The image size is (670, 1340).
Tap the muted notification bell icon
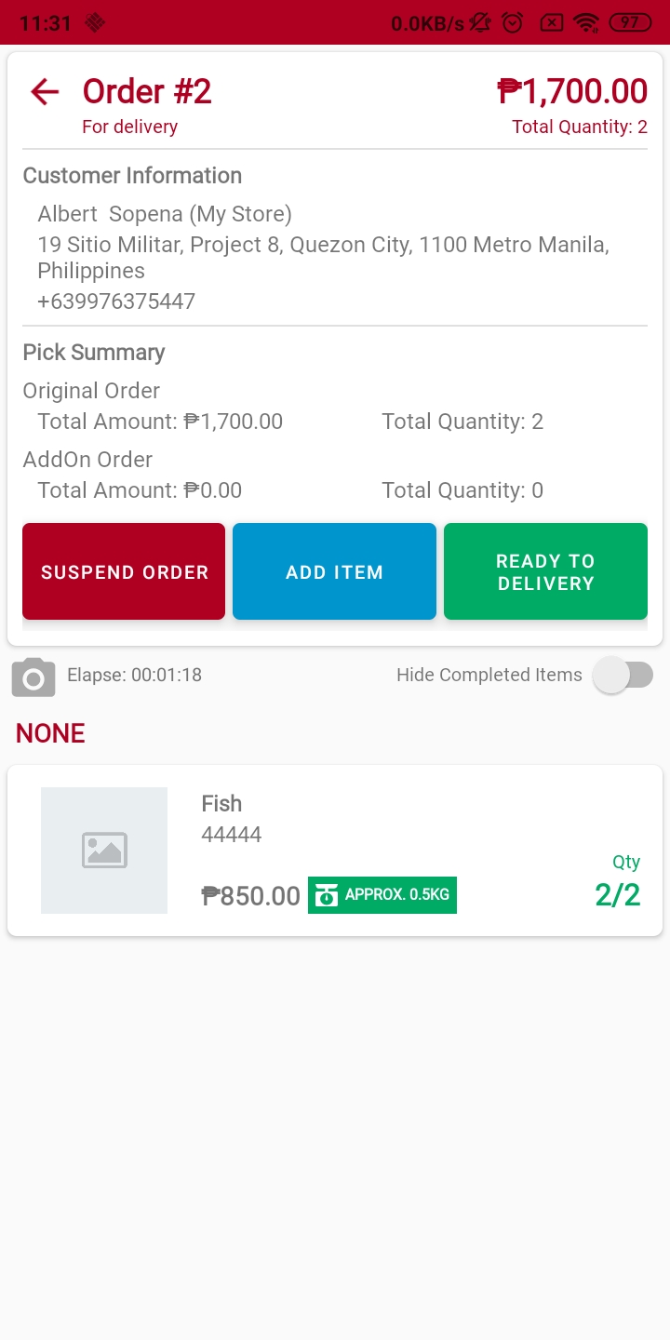coord(480,22)
